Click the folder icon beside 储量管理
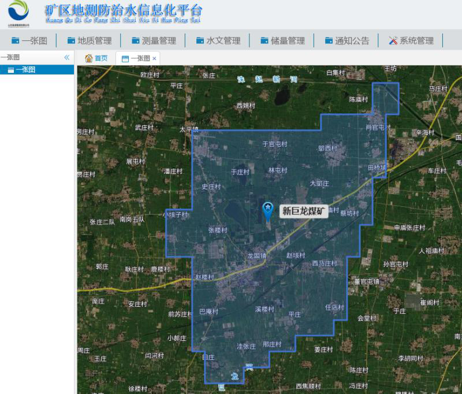Screen dimensions: 462x394 264,40
